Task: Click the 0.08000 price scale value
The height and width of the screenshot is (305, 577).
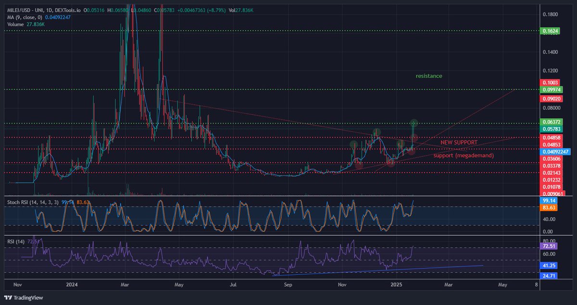Action: (x=552, y=108)
